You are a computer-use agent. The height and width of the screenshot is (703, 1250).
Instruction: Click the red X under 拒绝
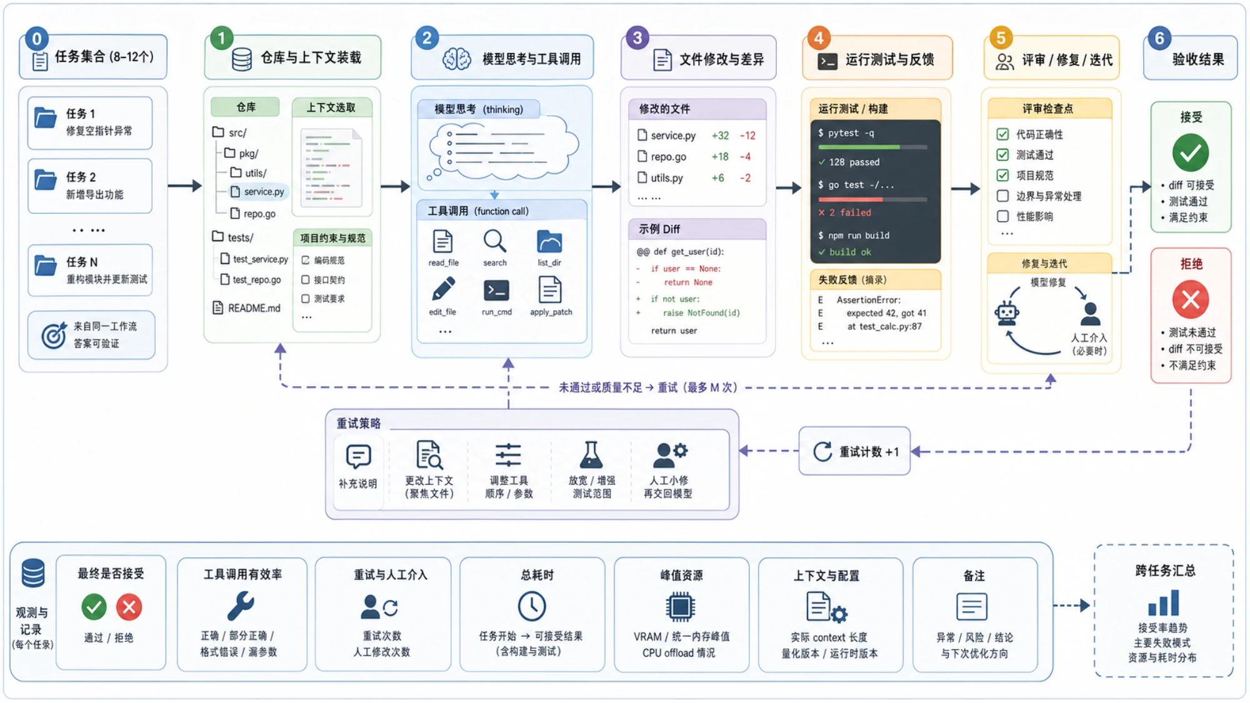(1190, 300)
